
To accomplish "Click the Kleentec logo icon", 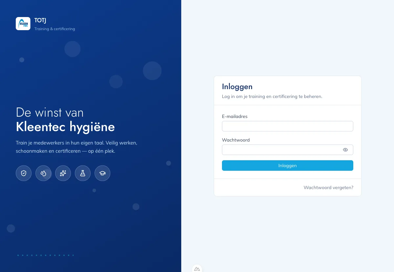I will point(23,24).
